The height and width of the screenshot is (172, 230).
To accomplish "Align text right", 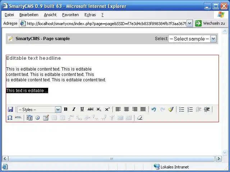I will click(135, 109).
